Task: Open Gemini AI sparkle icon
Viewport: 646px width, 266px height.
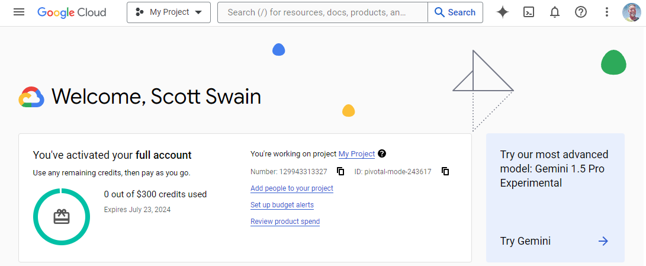Action: pos(502,12)
